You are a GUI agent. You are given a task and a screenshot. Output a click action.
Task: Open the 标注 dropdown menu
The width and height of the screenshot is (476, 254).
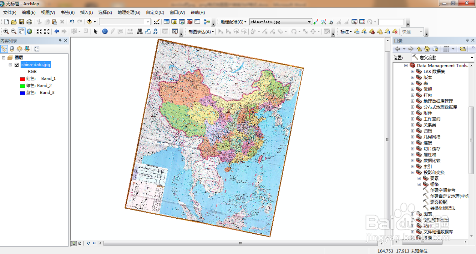(x=346, y=32)
